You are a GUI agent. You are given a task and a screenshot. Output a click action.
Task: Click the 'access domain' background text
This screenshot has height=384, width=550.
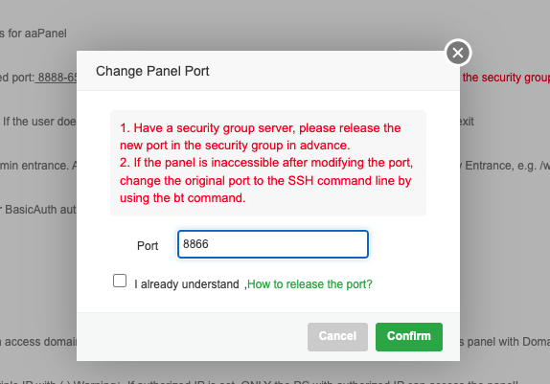(x=38, y=342)
